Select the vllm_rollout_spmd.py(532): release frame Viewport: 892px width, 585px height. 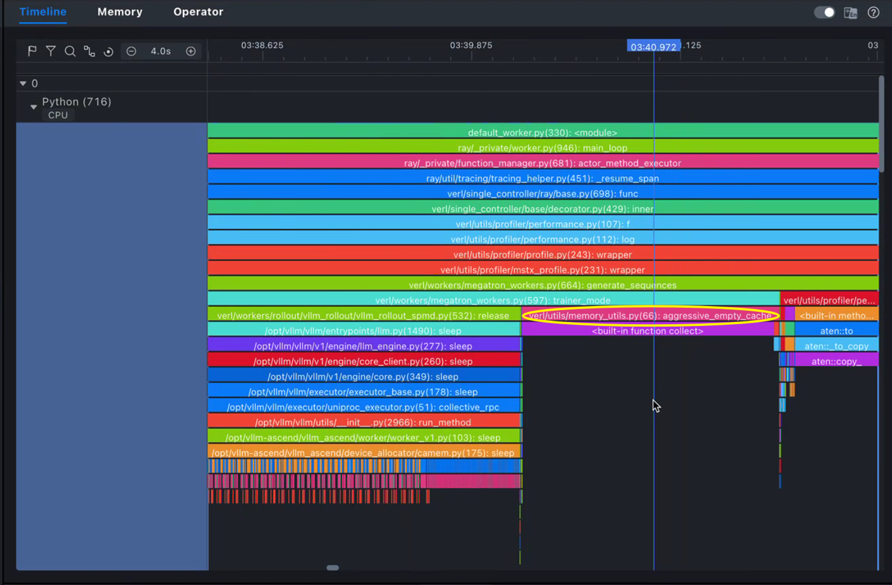coord(364,315)
